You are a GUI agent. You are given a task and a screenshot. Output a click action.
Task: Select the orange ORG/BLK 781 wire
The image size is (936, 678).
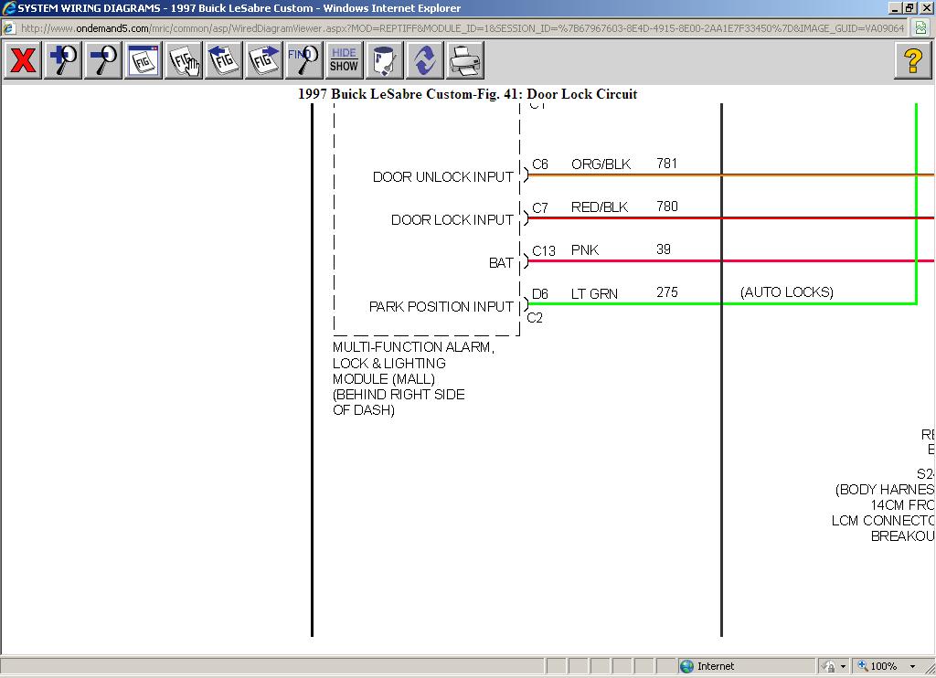click(730, 175)
